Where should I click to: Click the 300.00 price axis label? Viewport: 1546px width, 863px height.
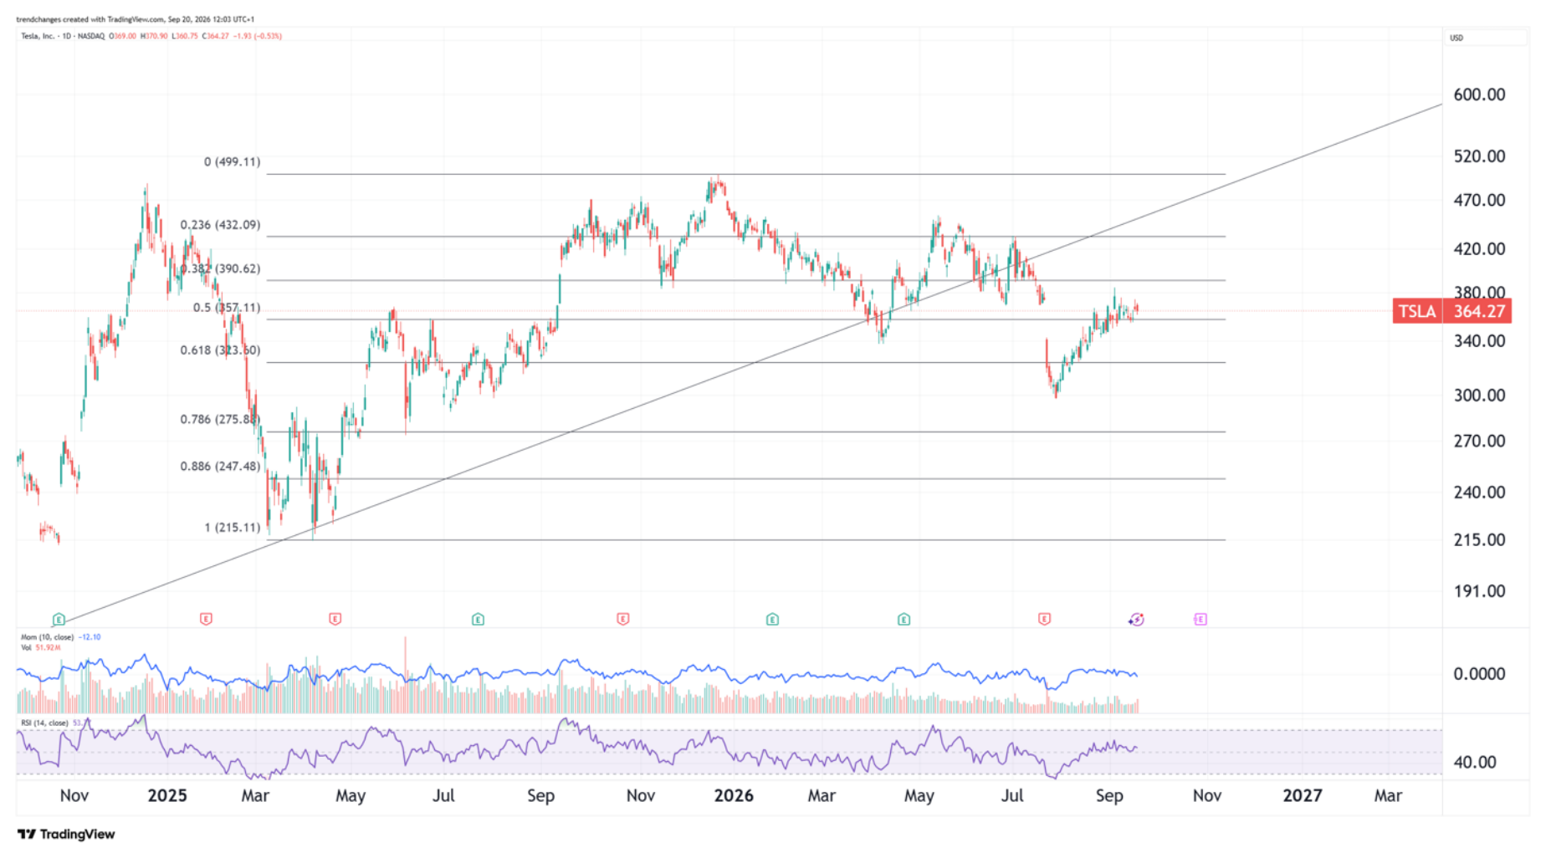click(x=1479, y=396)
